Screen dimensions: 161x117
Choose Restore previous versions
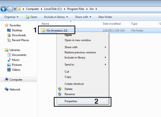(x=80, y=52)
